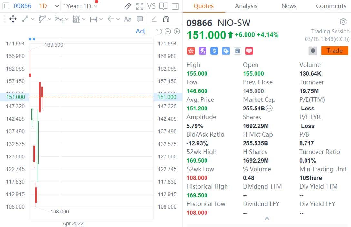
Task: Open the VS stock comparison
Action: point(151,6)
